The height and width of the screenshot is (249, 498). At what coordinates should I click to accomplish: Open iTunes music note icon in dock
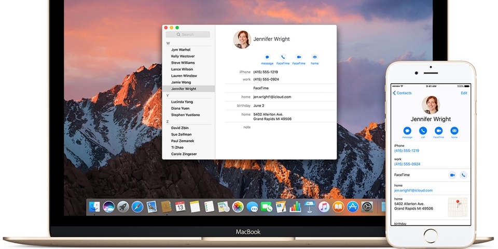(x=324, y=207)
